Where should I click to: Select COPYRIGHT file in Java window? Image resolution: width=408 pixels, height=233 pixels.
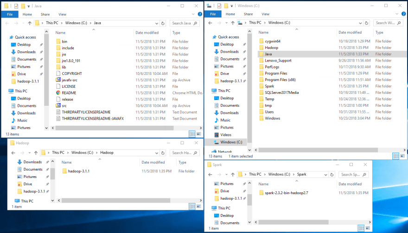click(x=69, y=74)
